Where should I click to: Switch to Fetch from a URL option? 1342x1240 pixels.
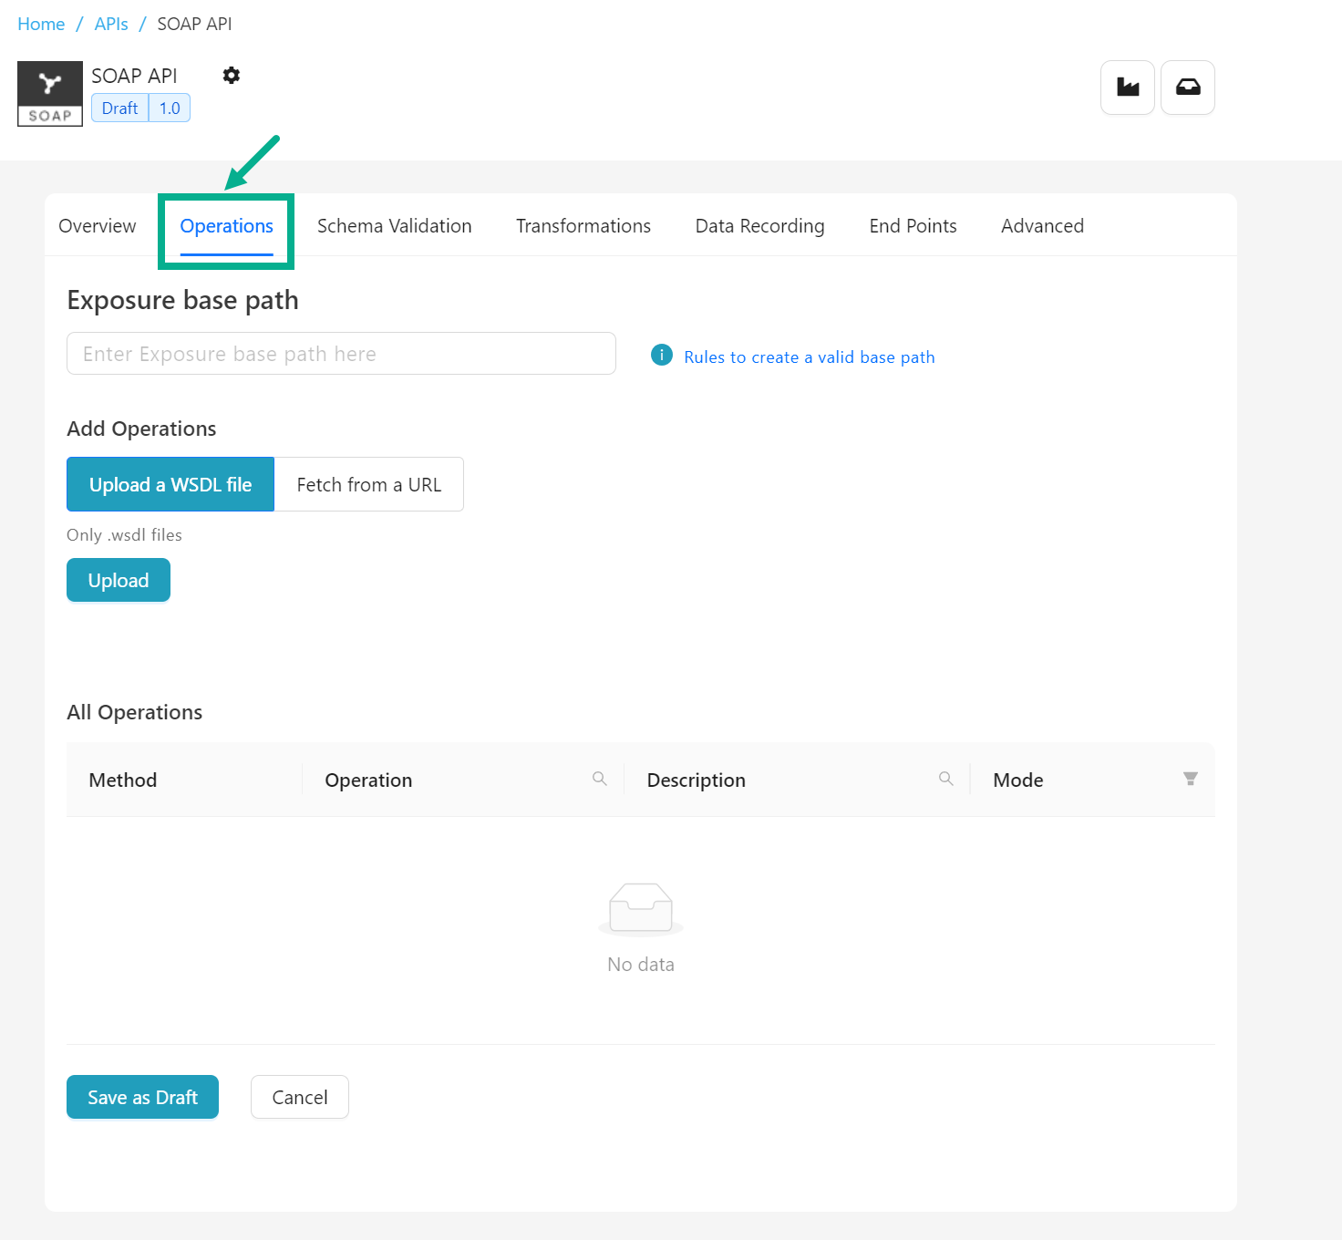click(368, 484)
